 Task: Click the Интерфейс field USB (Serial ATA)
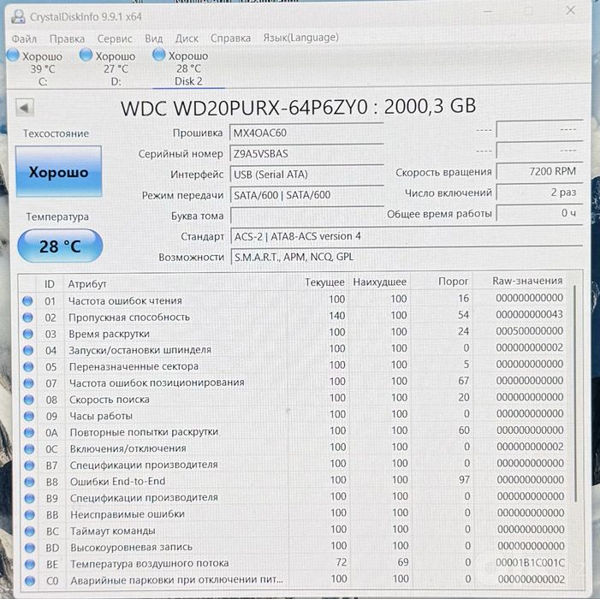click(306, 174)
